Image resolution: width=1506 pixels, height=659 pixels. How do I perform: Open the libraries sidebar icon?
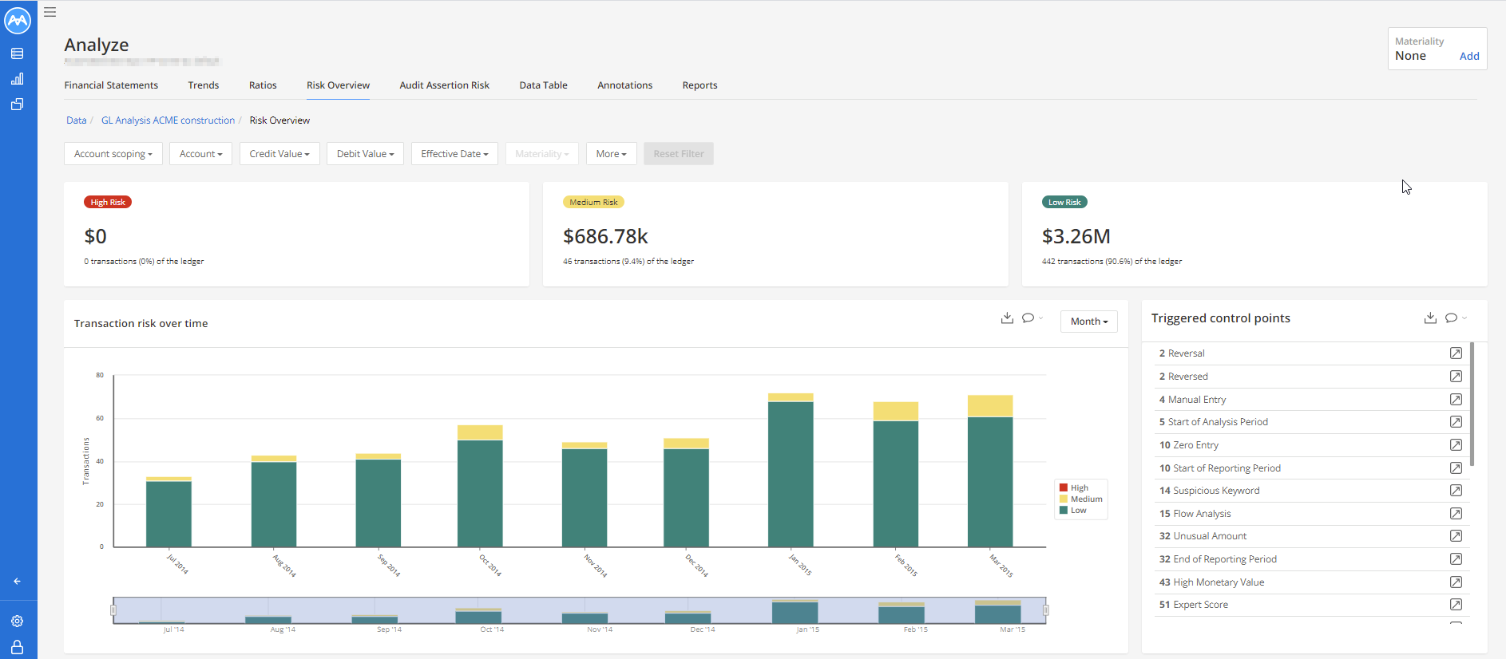point(17,105)
